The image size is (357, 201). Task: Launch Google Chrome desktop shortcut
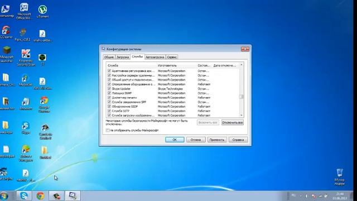tap(44, 104)
